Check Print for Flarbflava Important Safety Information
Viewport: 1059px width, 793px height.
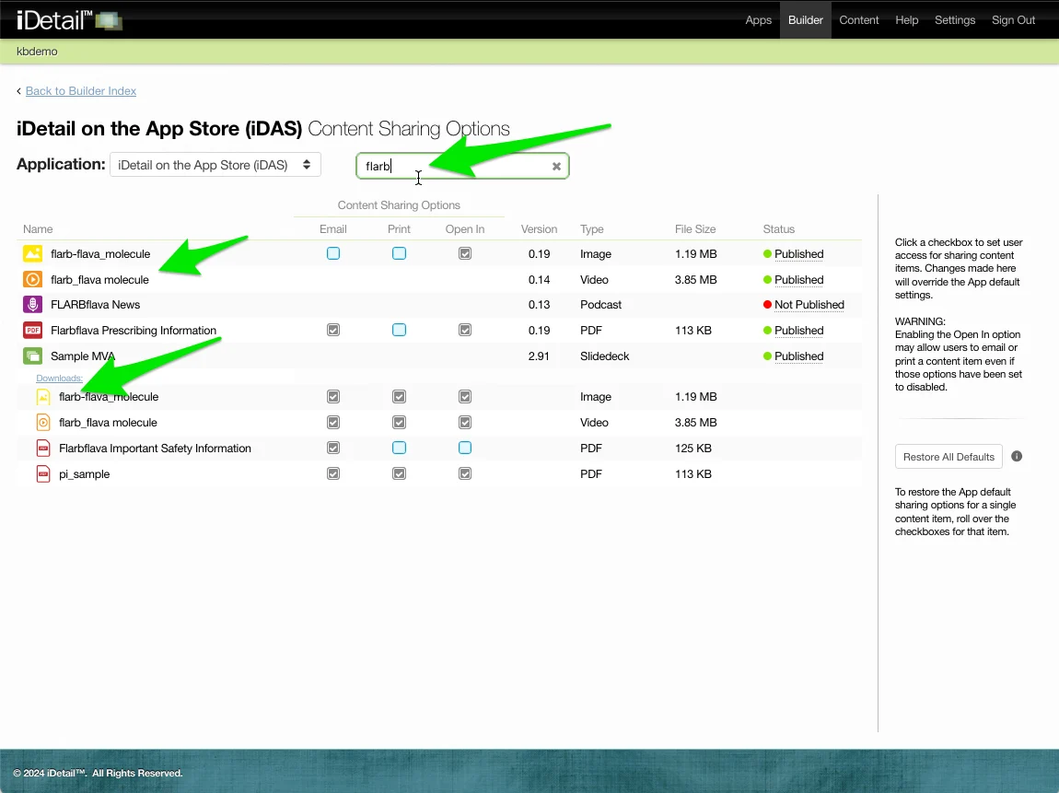pyautogui.click(x=399, y=448)
